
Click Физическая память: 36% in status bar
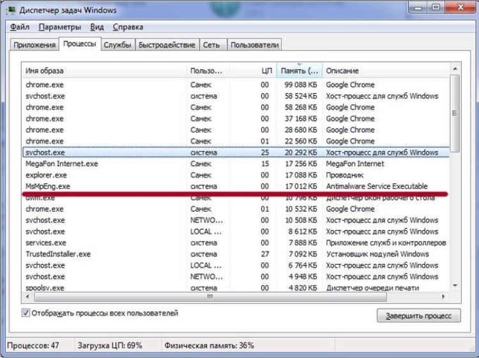[x=209, y=346]
